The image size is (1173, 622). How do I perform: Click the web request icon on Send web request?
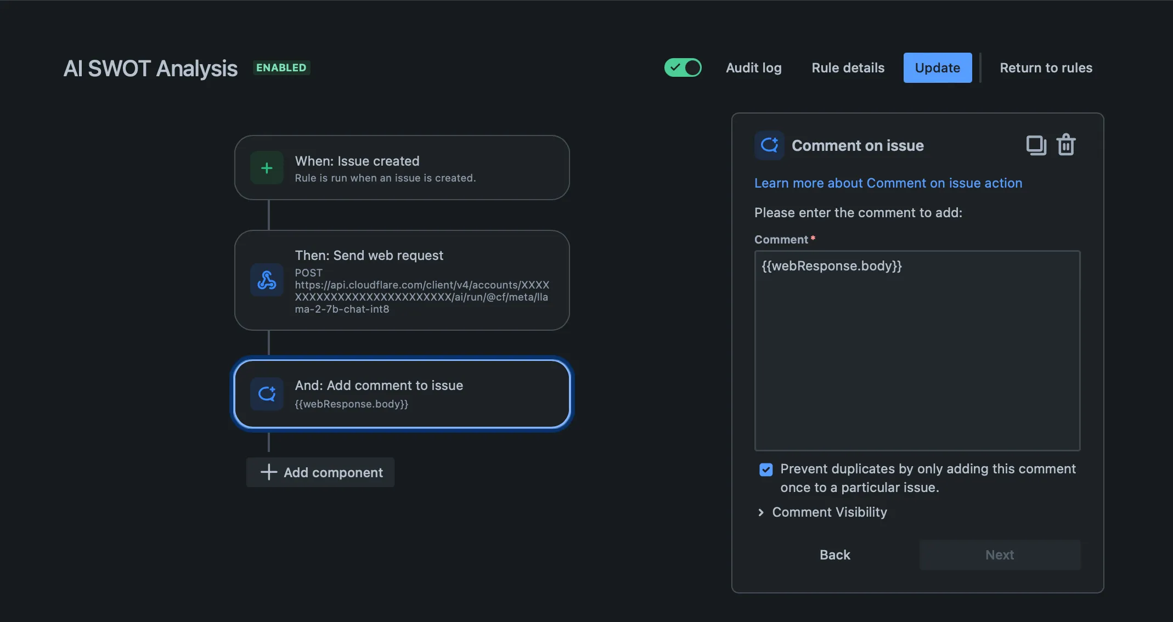tap(267, 280)
